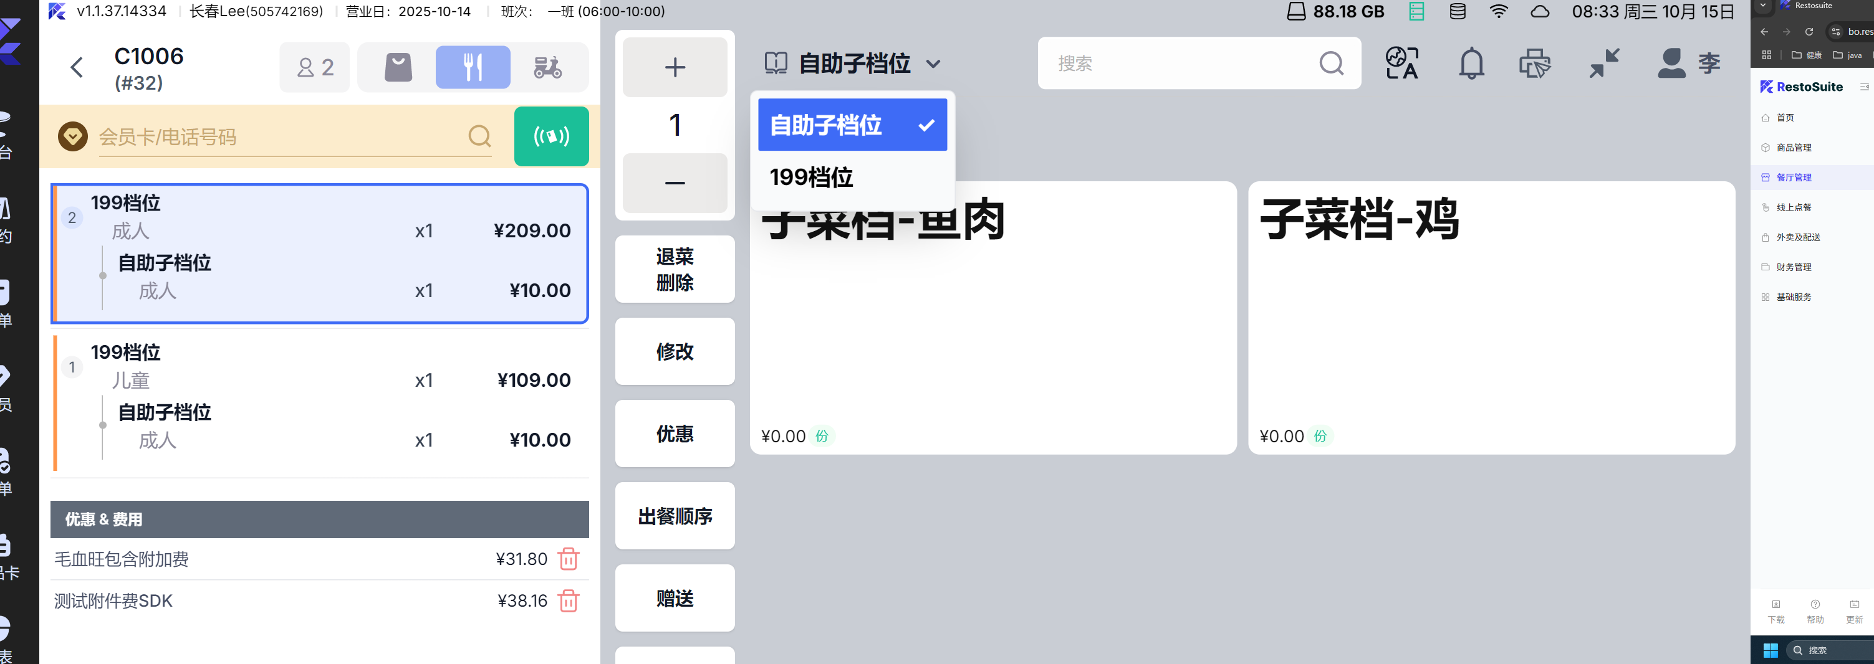Viewport: 1874px width, 664px height.
Task: Switch to dine-in fork and knife mode
Action: pyautogui.click(x=473, y=67)
